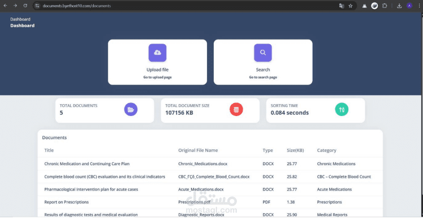Screen dimensions: 423x219
Task: Click file name Chronic_Medications.docx
Action: (x=203, y=164)
